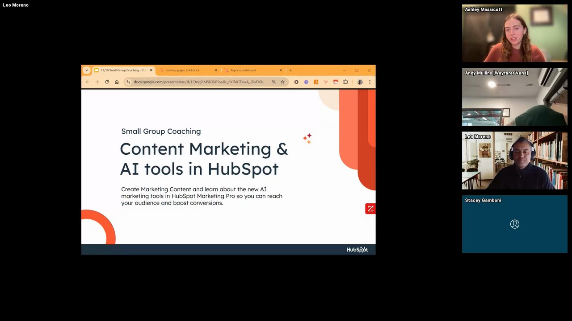Open the browser home page
This screenshot has width=572, height=321.
117,82
